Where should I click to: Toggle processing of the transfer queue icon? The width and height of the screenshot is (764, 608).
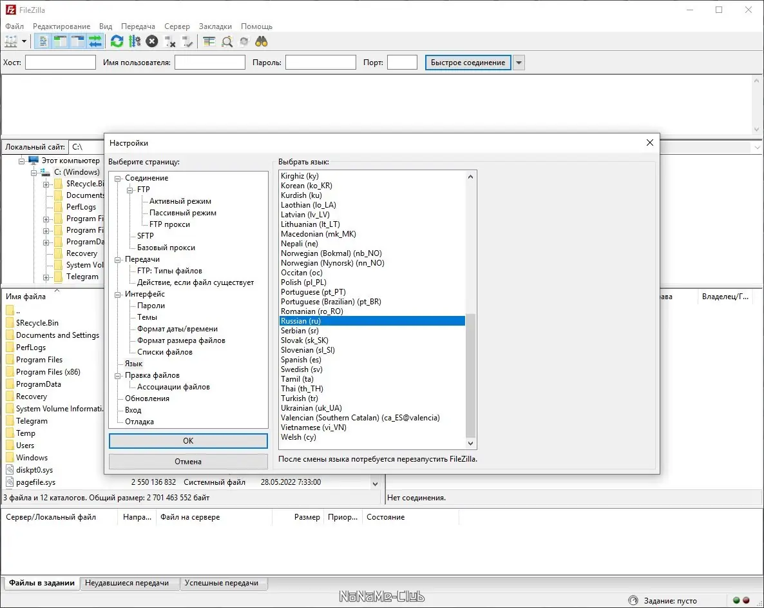point(135,42)
